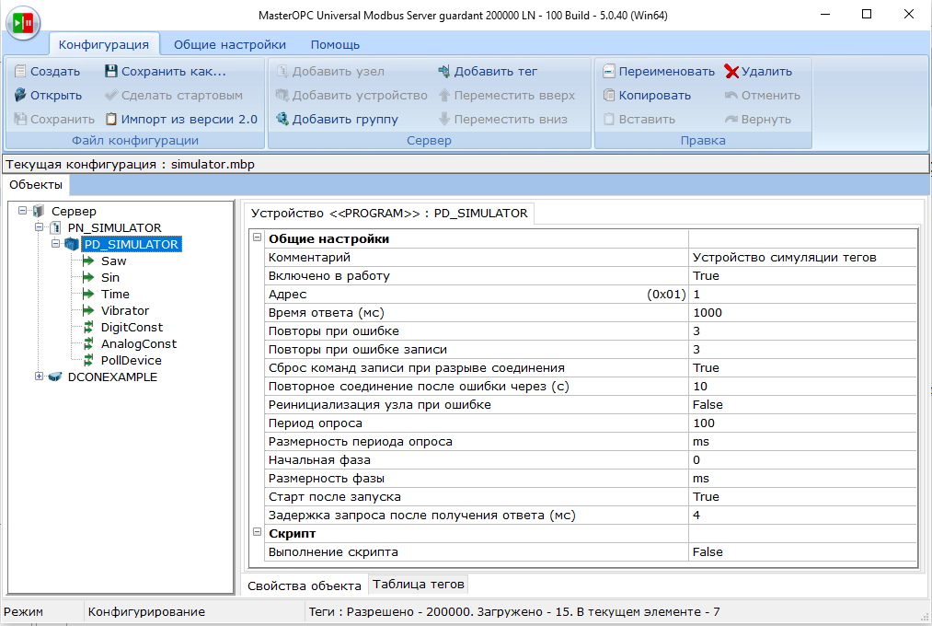932x626 pixels.
Task: Click Добавить тег to add a tag
Action: [488, 71]
